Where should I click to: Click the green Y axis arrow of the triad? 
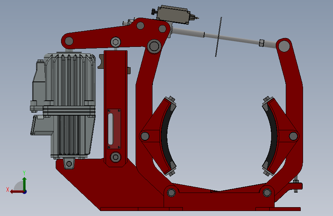click(x=25, y=184)
